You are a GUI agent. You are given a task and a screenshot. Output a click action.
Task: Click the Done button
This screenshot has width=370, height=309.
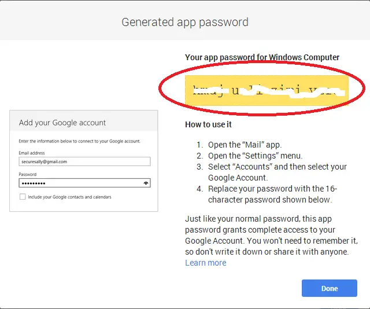click(330, 288)
